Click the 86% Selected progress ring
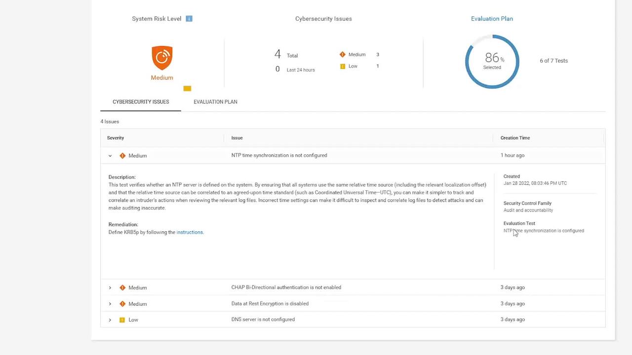Viewport: 632px width, 355px height. [x=492, y=61]
